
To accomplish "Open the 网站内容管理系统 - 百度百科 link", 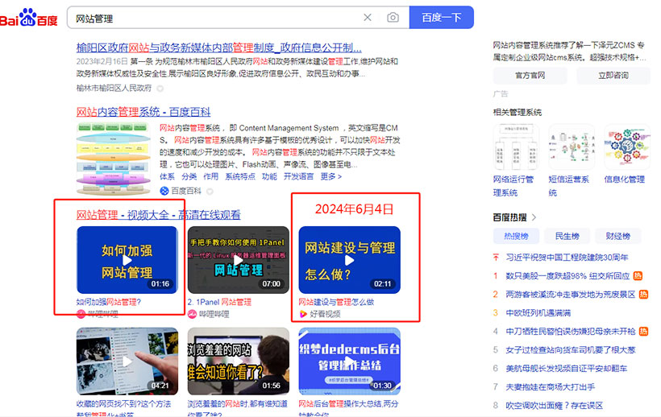I will (143, 112).
